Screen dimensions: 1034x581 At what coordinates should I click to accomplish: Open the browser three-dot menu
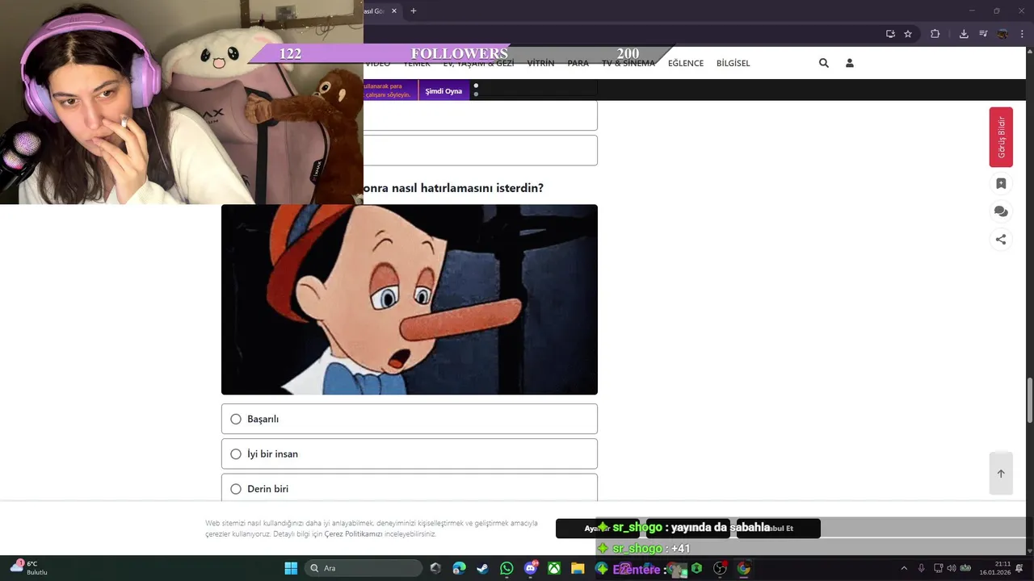coord(1021,34)
